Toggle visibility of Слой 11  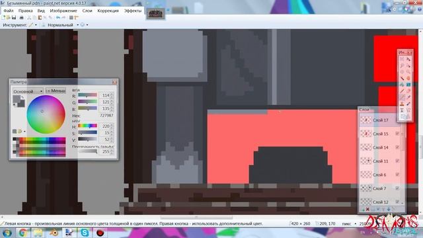pos(397,161)
